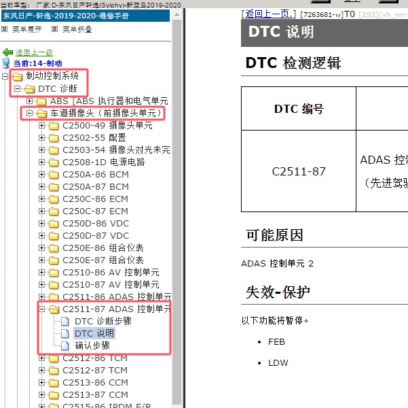
Task: Click the 返回上一级 link
Action: [x=34, y=52]
